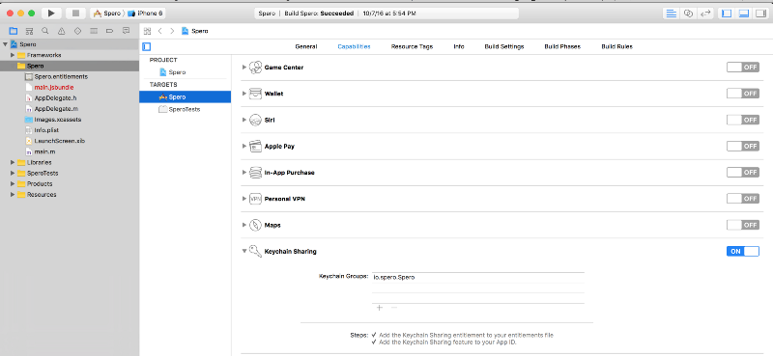Open the Breakpoint navigator icon
The width and height of the screenshot is (773, 356).
click(x=109, y=31)
